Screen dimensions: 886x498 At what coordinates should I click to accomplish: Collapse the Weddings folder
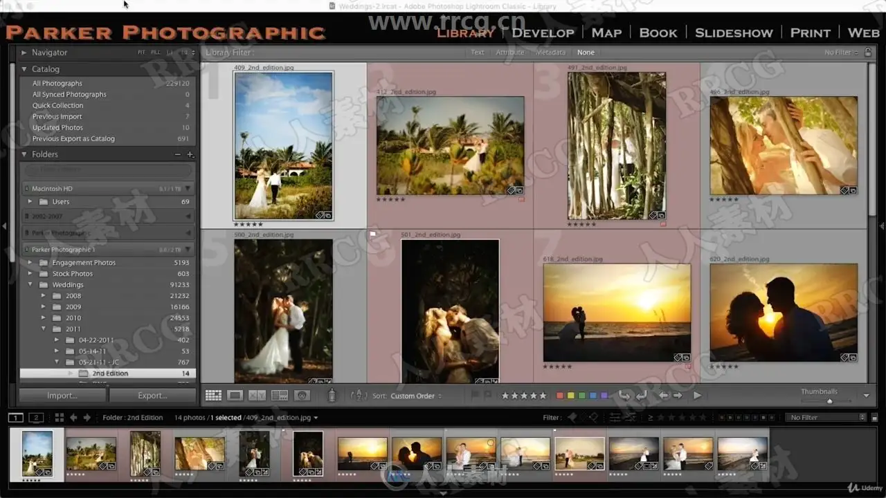[30, 285]
